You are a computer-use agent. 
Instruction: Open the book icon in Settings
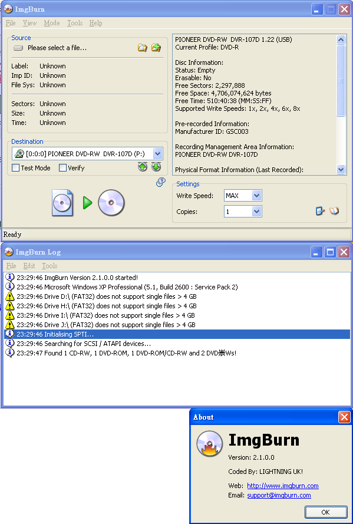[x=334, y=211]
